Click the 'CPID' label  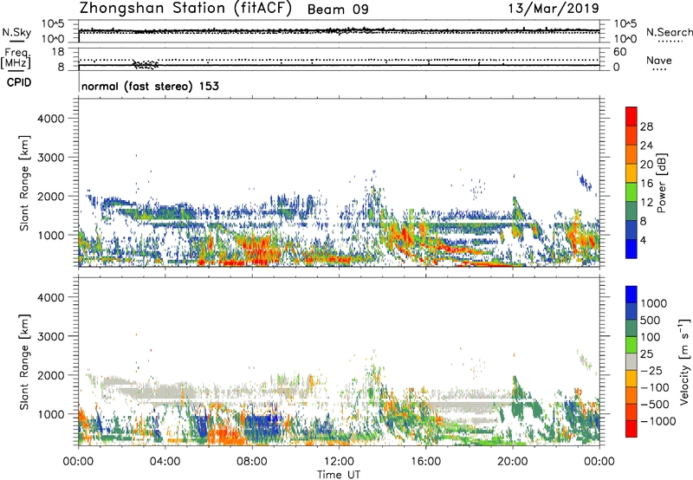pyautogui.click(x=19, y=82)
